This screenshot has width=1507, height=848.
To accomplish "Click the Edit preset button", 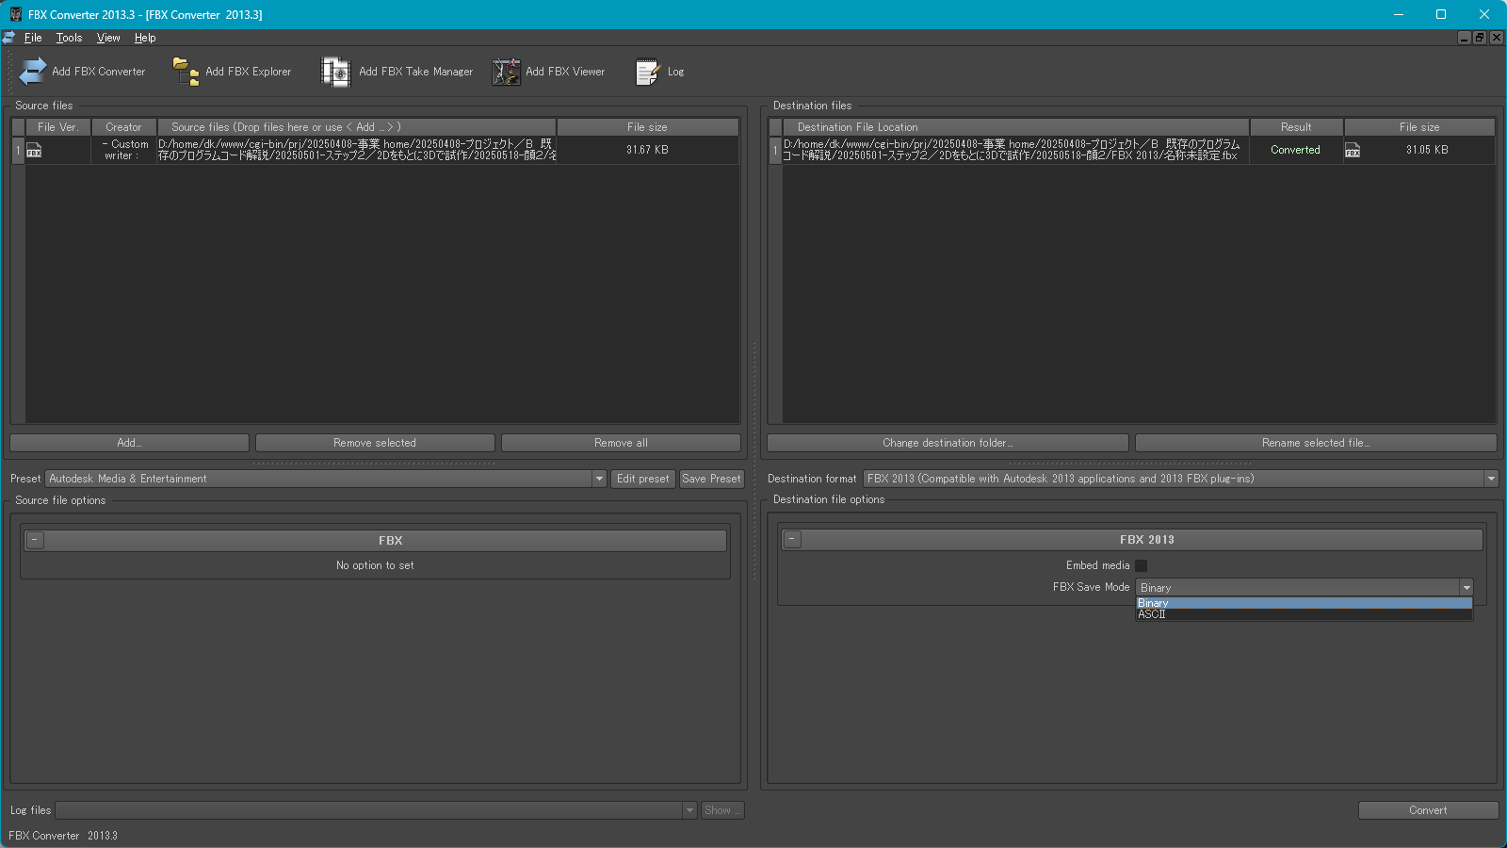I will pos(643,479).
